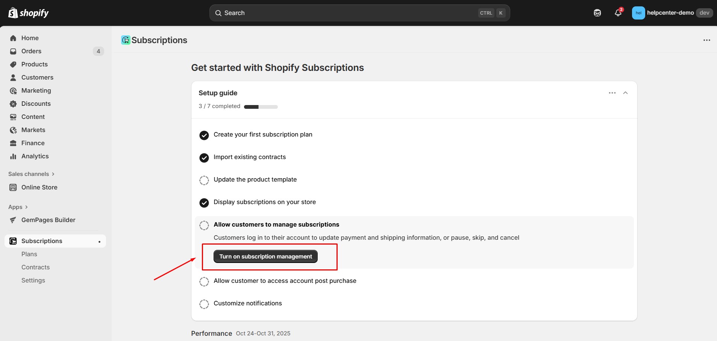
Task: Open the Setup guide overflow menu
Action: coord(612,93)
